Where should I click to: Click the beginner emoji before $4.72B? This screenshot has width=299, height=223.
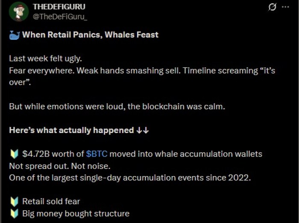coord(14,153)
